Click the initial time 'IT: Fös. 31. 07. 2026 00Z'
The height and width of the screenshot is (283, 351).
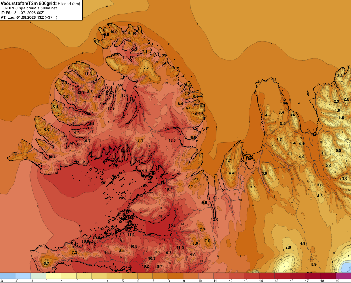(x=22, y=13)
